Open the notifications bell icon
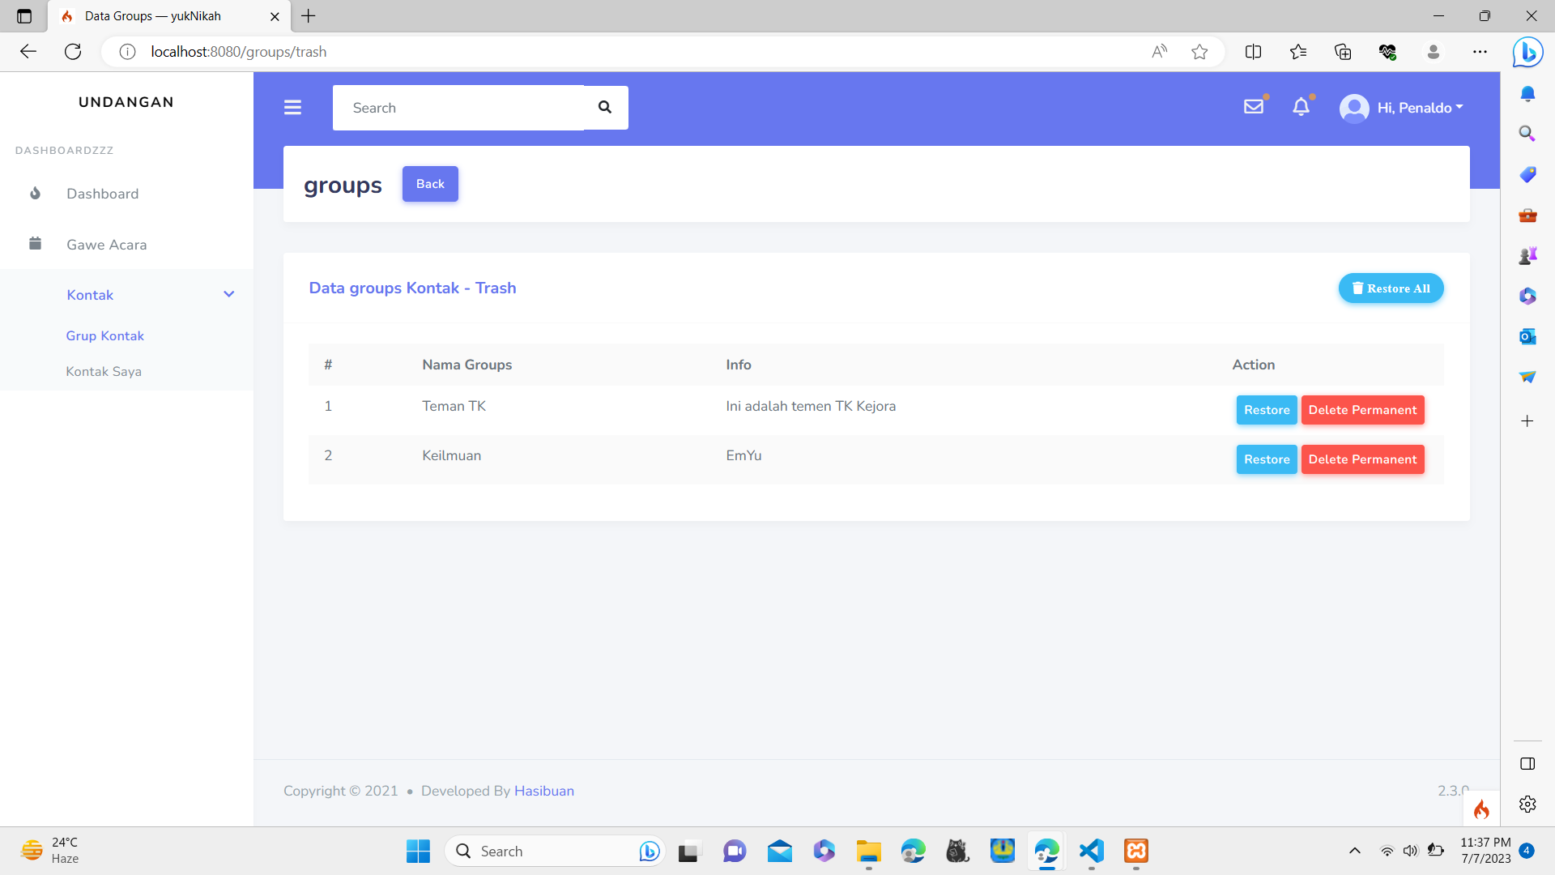 point(1302,106)
